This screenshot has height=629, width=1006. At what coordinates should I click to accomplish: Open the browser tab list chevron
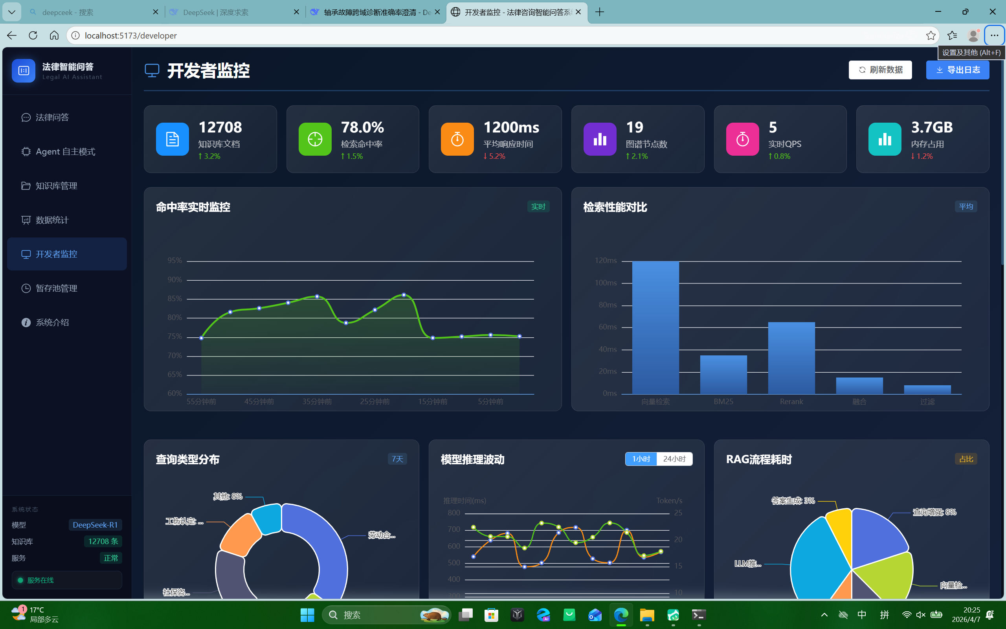pos(12,12)
